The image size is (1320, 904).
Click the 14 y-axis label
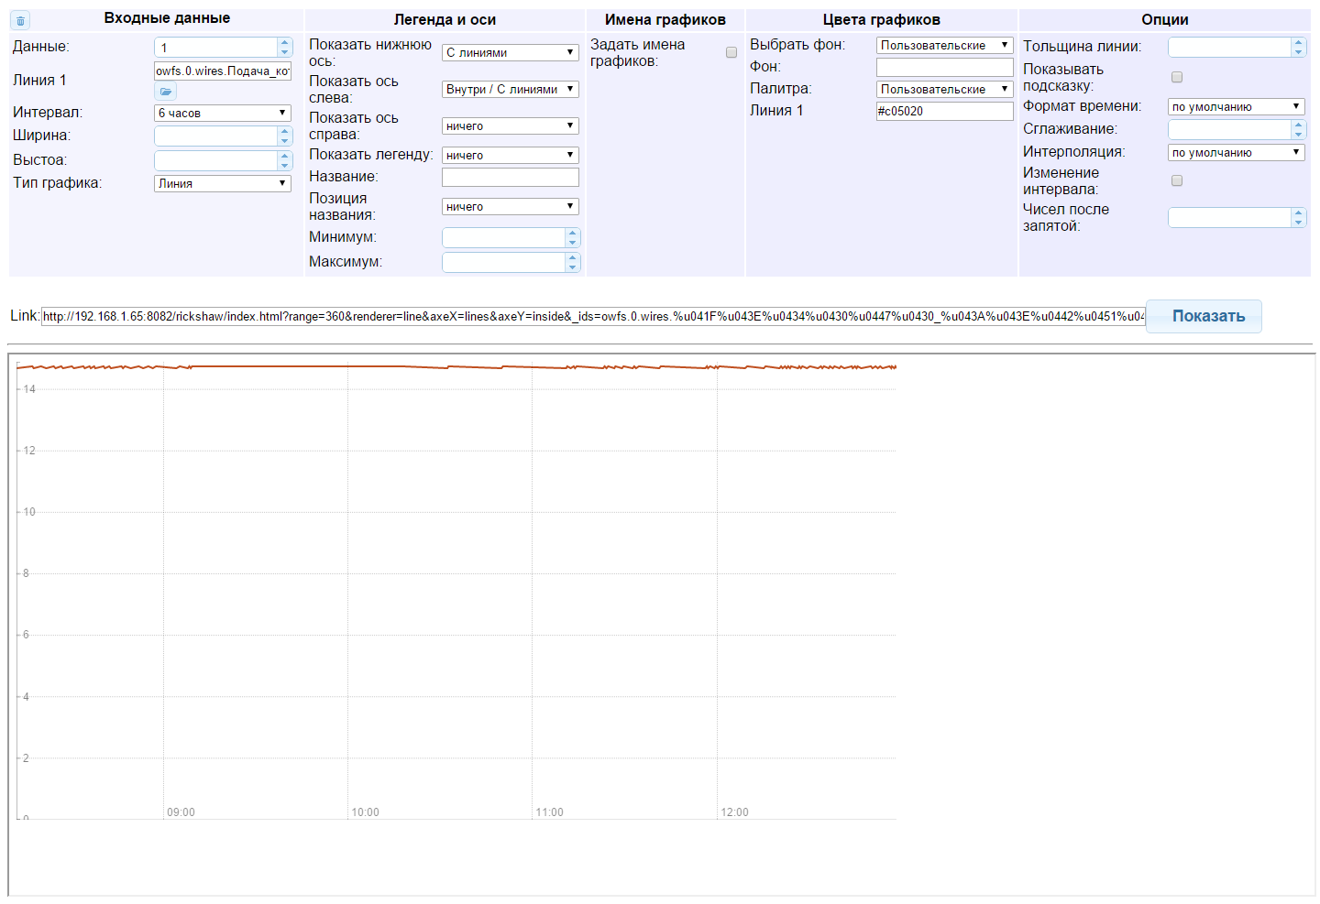coord(29,389)
